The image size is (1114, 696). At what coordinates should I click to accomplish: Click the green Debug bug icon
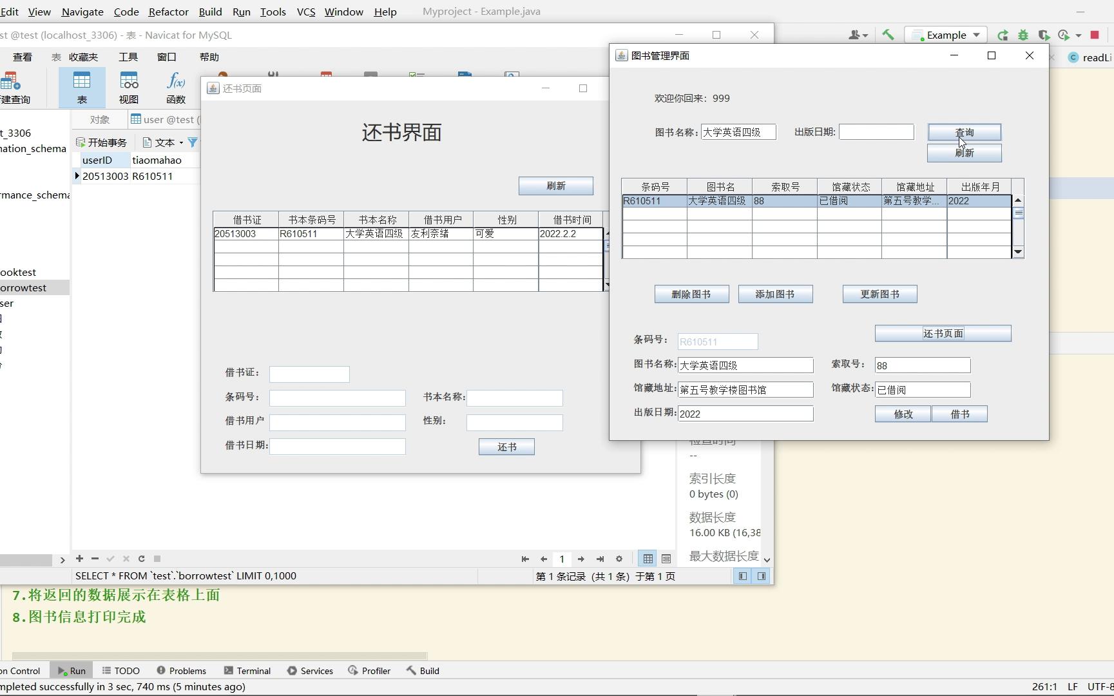(x=1023, y=35)
